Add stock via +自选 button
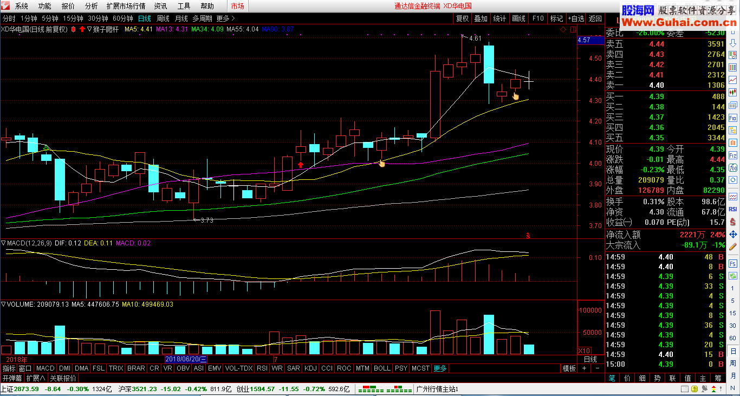 (x=576, y=18)
